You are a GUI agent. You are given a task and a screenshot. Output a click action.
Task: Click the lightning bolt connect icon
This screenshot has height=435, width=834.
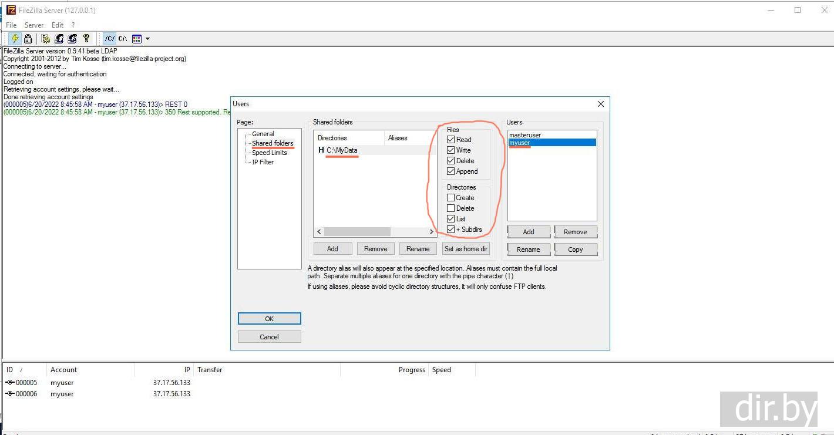coord(15,39)
